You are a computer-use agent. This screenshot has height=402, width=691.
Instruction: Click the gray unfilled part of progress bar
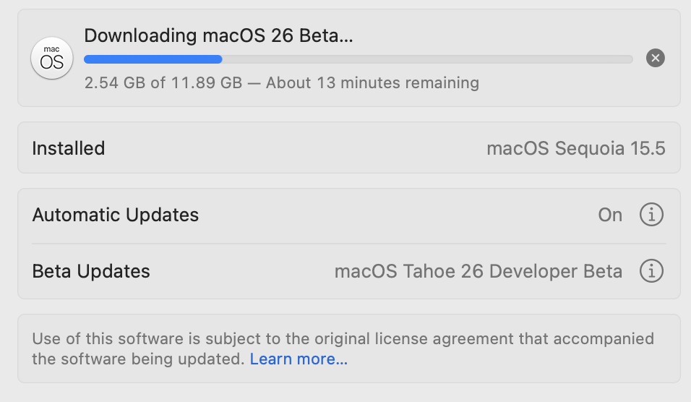click(x=426, y=59)
